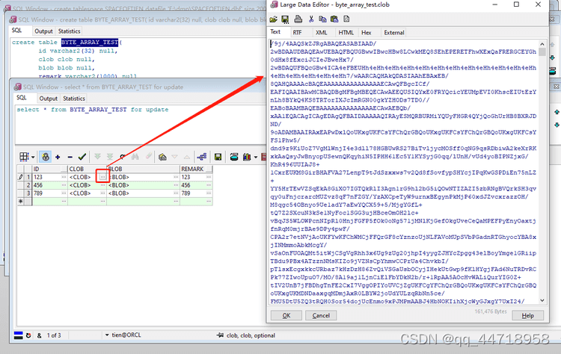Screen dimensions: 561x354
Task: Post changes with the green checkmark
Action: (82, 157)
